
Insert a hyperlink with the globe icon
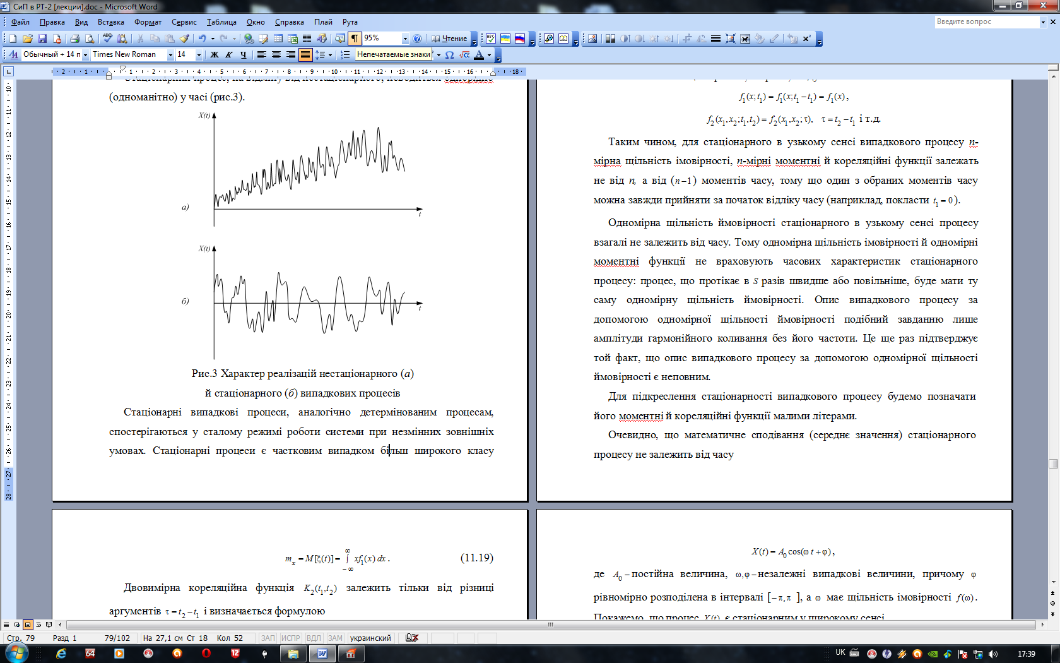click(249, 39)
